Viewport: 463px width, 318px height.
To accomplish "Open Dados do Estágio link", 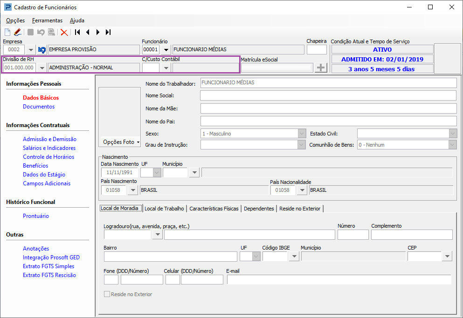I will [44, 174].
